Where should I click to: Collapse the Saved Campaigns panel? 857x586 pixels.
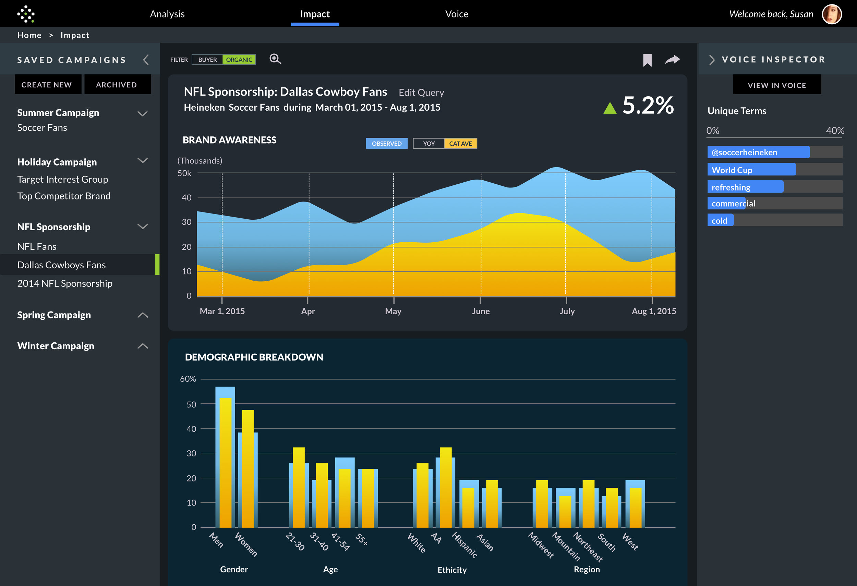146,60
